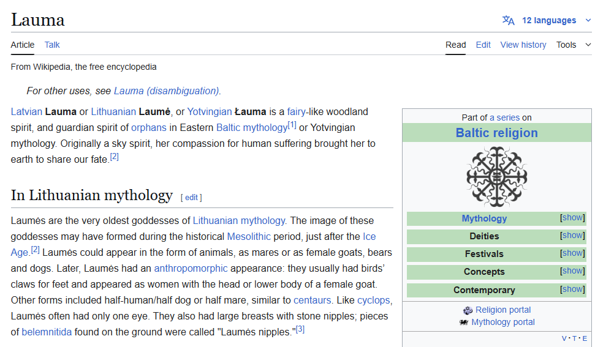Follow the Lithuanian link in intro
Screen dimensions: 595x347
113,112
